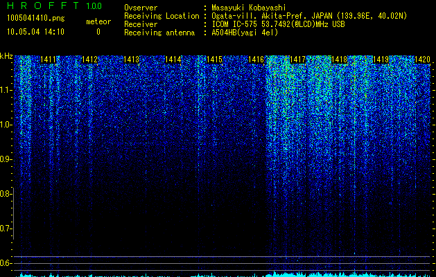Click the 0.6 kHz axis label
Screen dimensions: 436x277
click(x=6, y=263)
